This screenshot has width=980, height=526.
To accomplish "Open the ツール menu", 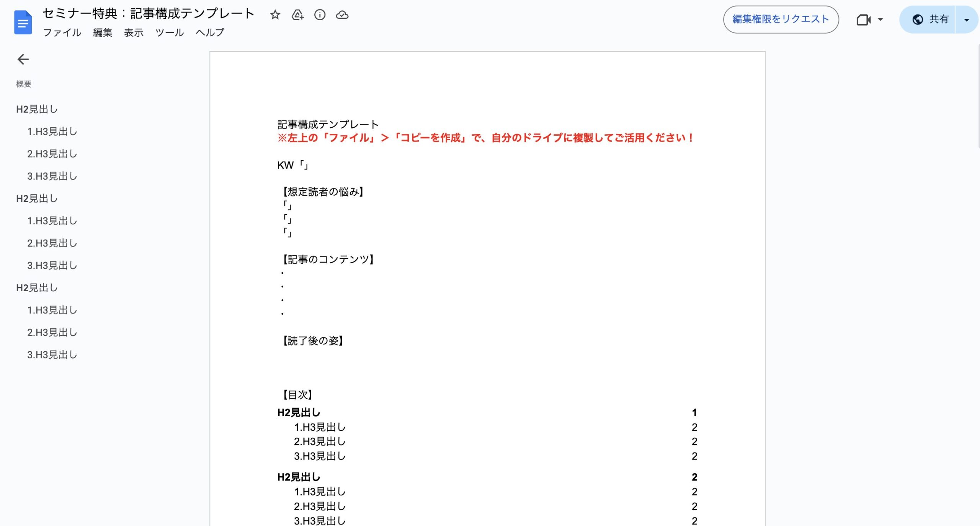I will pyautogui.click(x=170, y=32).
